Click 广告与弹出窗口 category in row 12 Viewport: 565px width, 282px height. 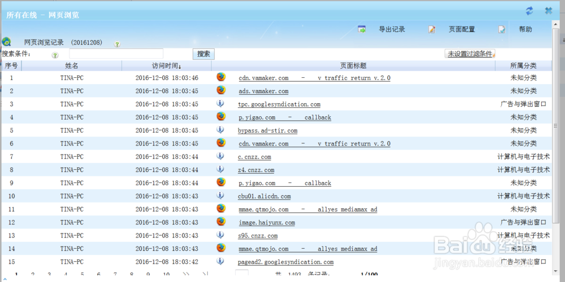pos(524,222)
